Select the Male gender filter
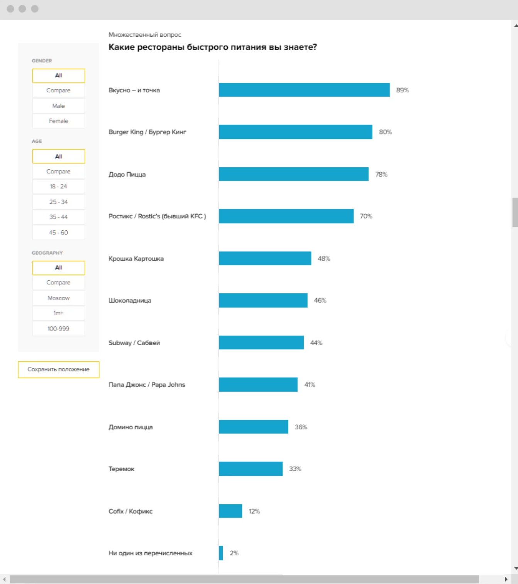Screen dimensions: 518x584 pos(58,106)
